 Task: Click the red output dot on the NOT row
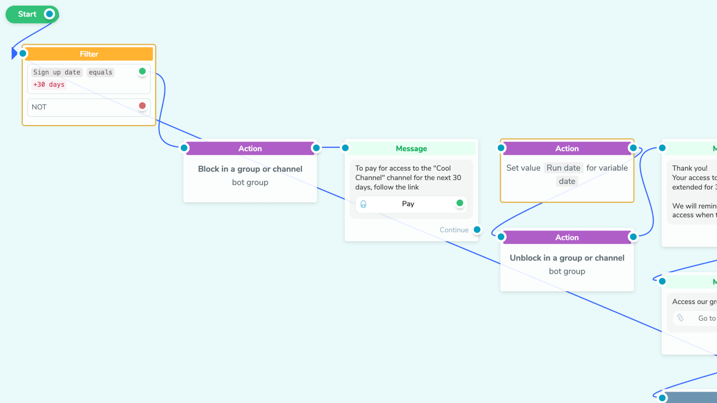coord(142,106)
